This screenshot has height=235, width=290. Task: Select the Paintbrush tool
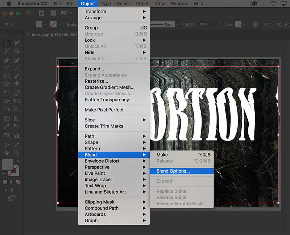16,76
